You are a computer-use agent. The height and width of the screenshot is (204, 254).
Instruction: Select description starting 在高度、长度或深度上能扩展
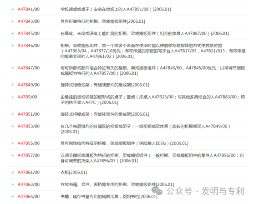[145, 33]
